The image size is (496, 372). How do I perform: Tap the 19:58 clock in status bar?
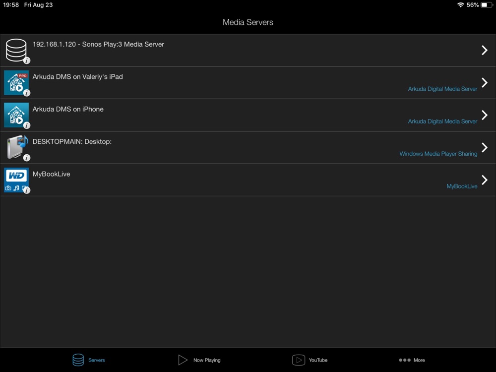(11, 5)
